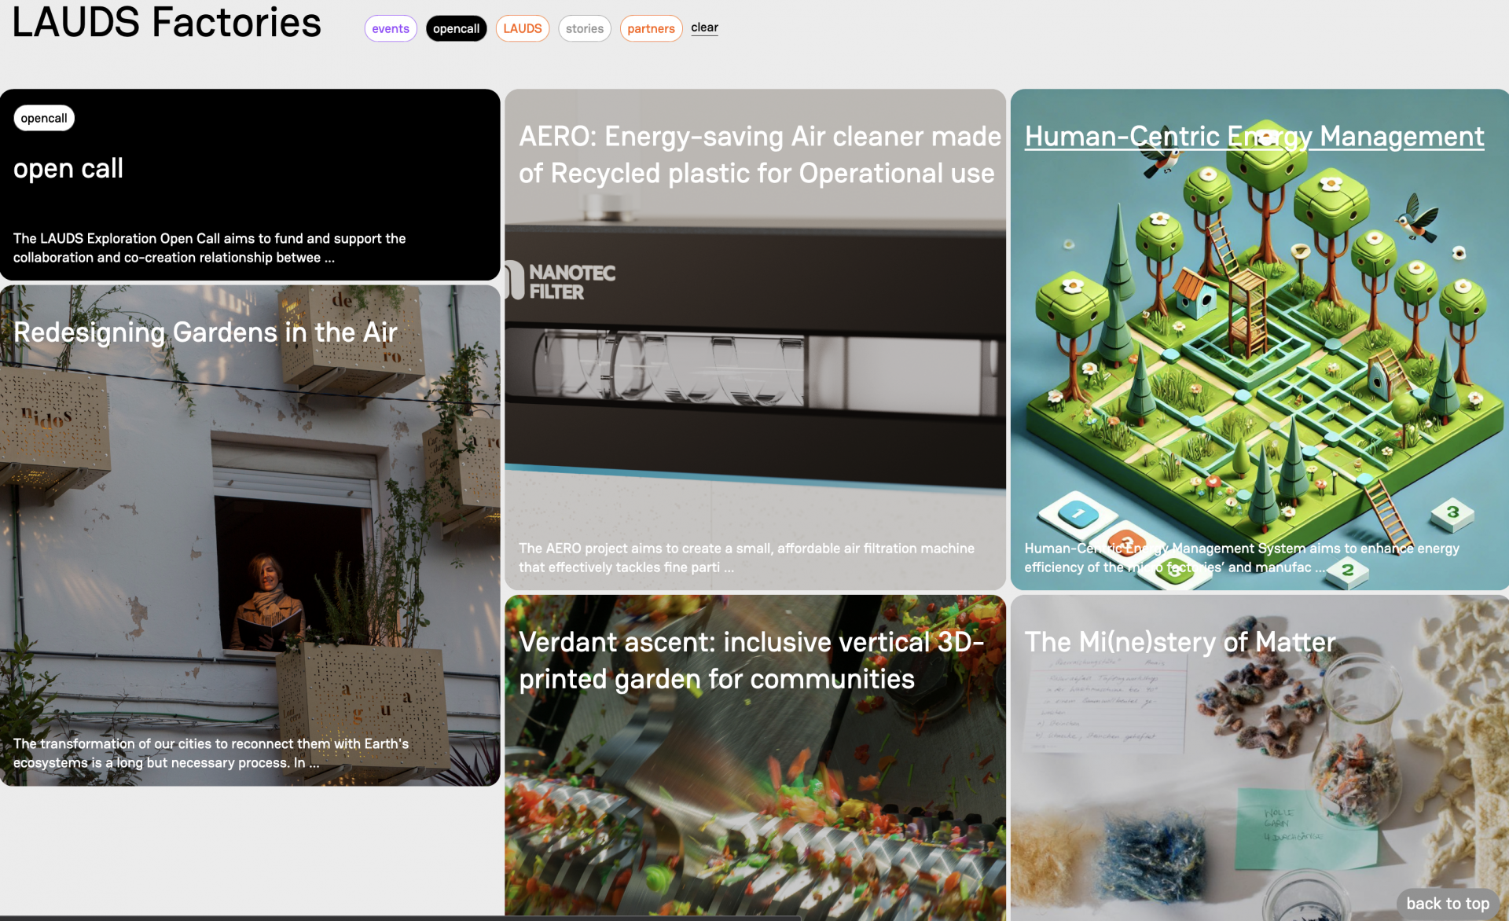The width and height of the screenshot is (1509, 921).
Task: Toggle the events filter tag
Action: pyautogui.click(x=391, y=29)
